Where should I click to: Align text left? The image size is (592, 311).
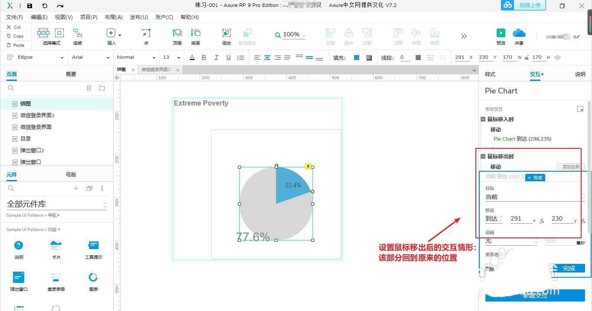(257, 58)
